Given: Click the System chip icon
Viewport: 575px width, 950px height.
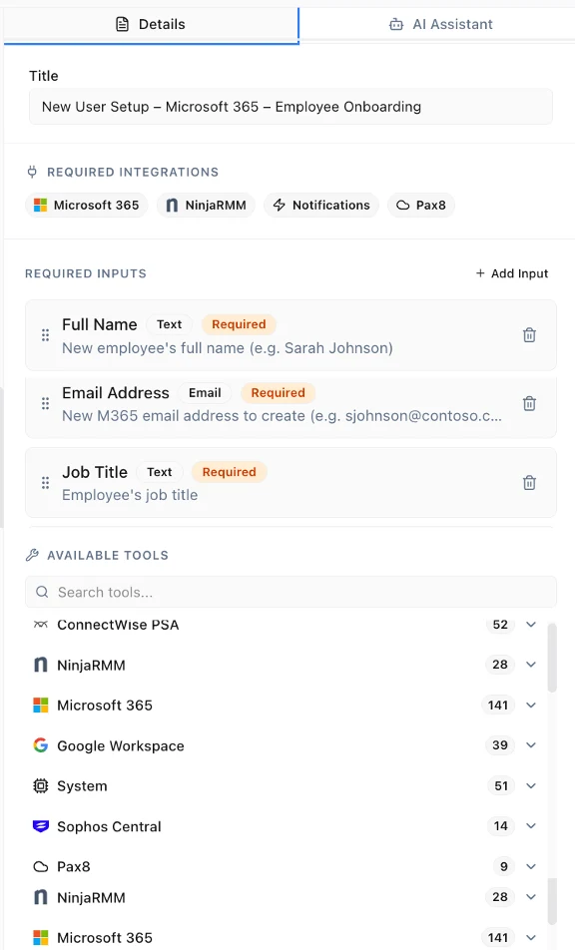Looking at the screenshot, I should 41,785.
